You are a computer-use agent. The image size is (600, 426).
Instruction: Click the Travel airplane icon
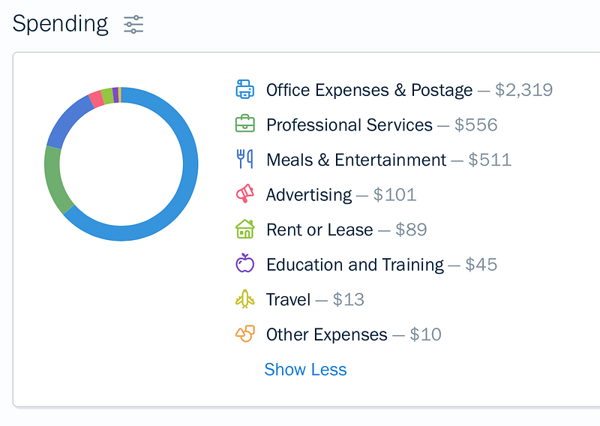point(245,299)
